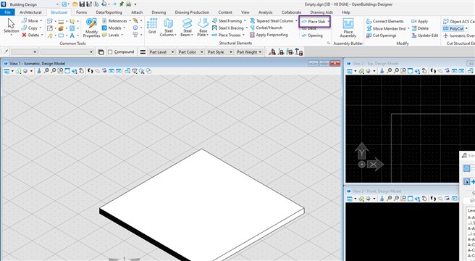Click Update View brush icon in View 1
The image size is (475, 261).
[x=39, y=71]
